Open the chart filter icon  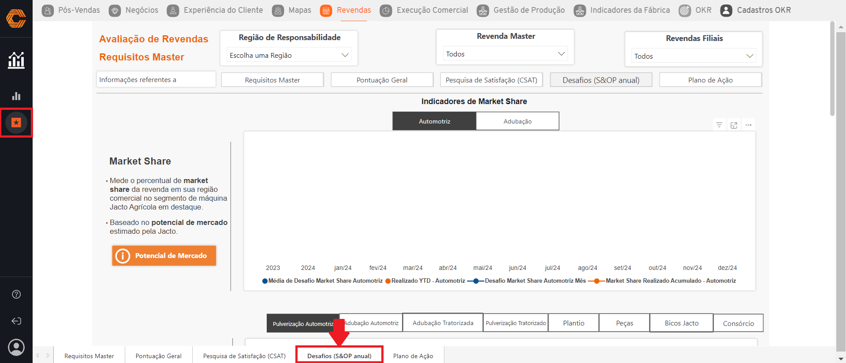click(719, 125)
